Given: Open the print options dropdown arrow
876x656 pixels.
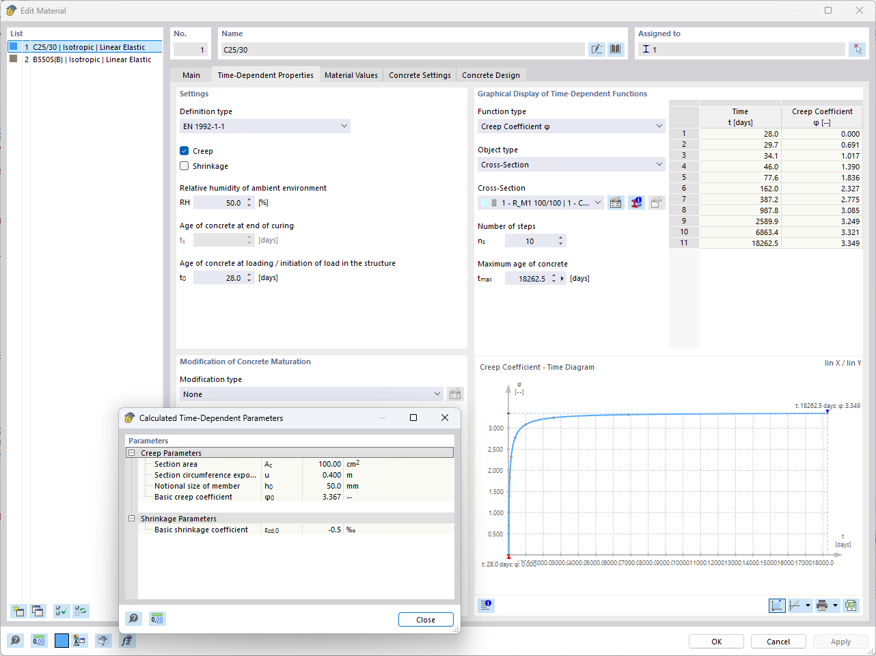Looking at the screenshot, I should 835,605.
